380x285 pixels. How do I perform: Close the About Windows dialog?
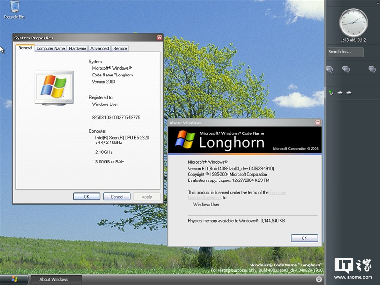pos(318,123)
